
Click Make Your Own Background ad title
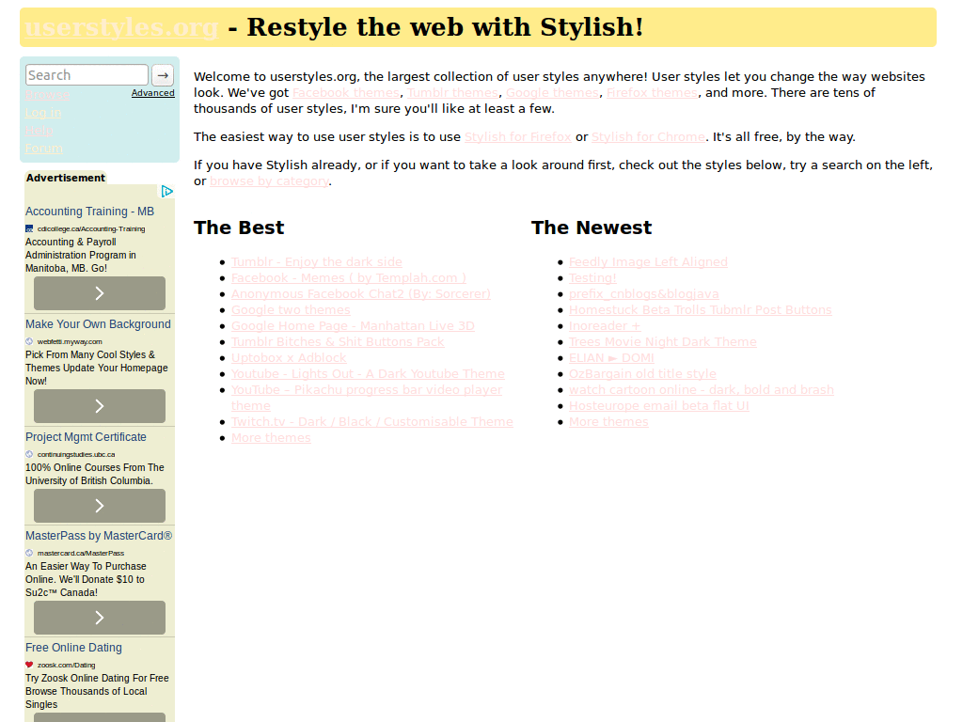coord(98,324)
